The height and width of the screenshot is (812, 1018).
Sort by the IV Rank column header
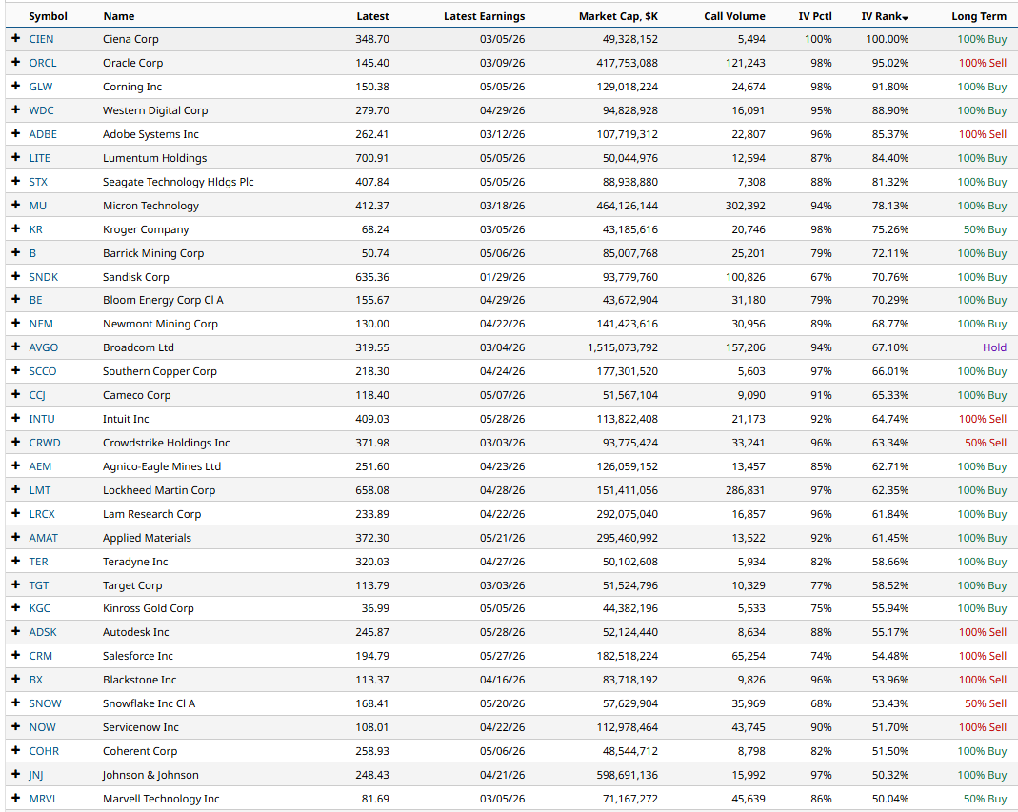(885, 16)
